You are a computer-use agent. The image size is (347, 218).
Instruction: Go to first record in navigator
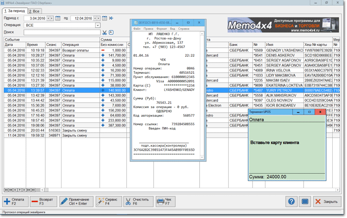6,190
